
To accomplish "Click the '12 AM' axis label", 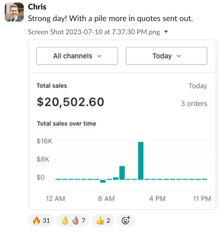I will [x=55, y=199].
